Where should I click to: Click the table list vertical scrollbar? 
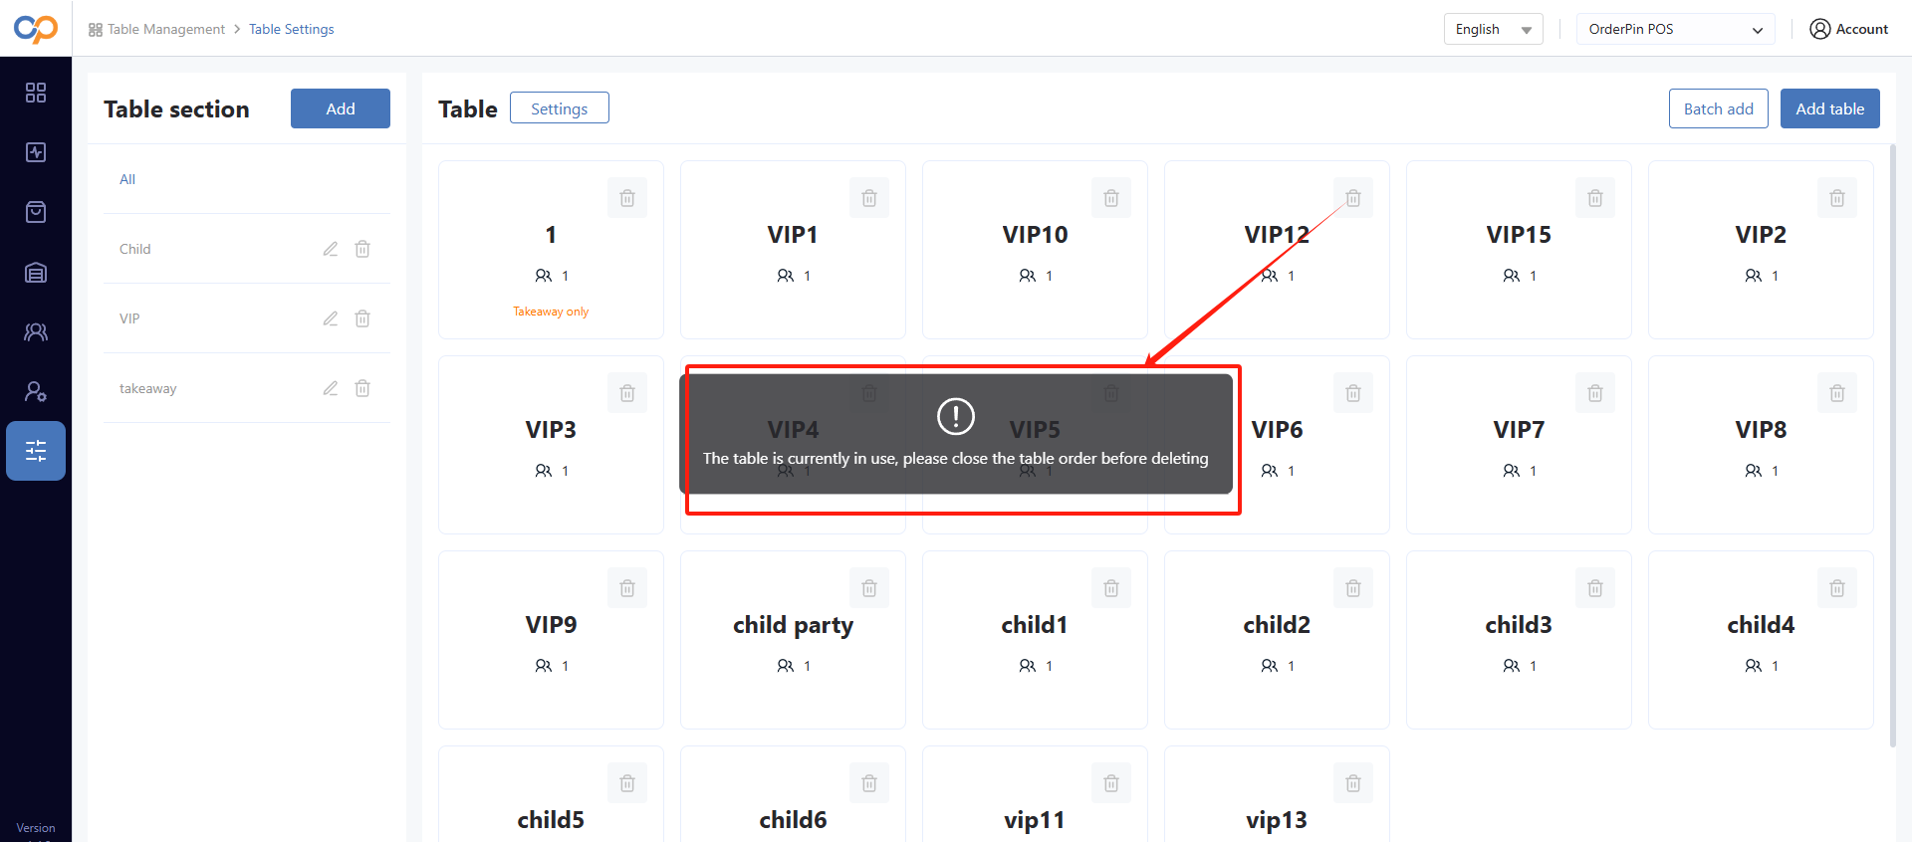(1893, 445)
